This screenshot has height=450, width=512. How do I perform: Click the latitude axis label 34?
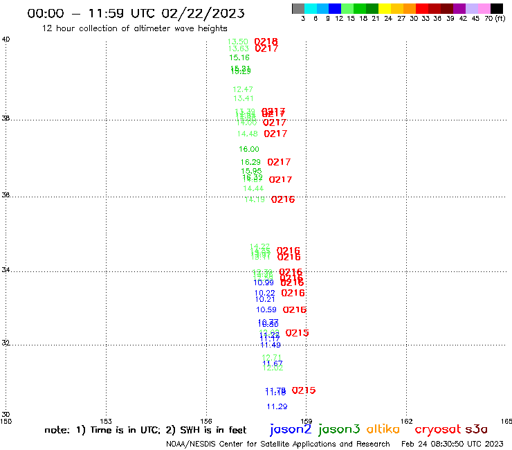tap(6, 270)
